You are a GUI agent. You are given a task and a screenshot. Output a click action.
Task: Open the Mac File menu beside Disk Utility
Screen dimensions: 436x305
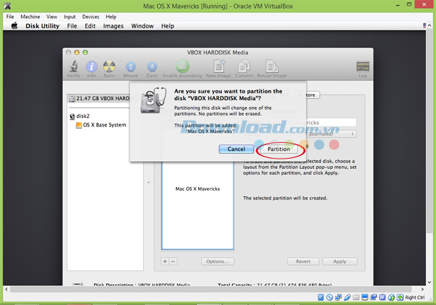tap(72, 26)
